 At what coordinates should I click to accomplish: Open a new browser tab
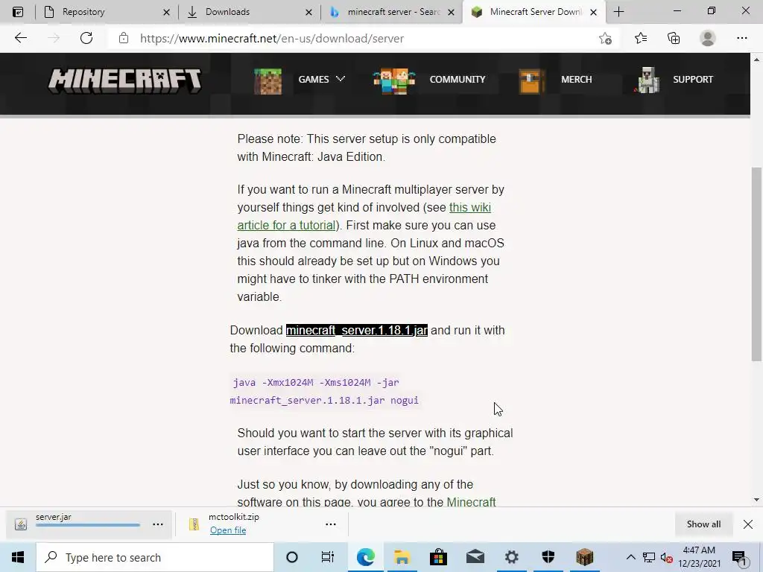pyautogui.click(x=618, y=12)
